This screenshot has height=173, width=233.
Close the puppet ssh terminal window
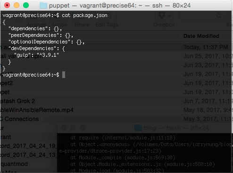coord(7,5)
